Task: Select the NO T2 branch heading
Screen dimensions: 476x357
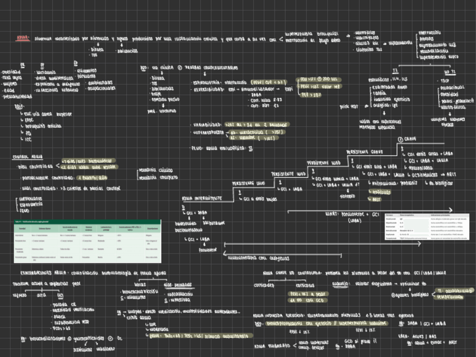Action: click(450, 72)
